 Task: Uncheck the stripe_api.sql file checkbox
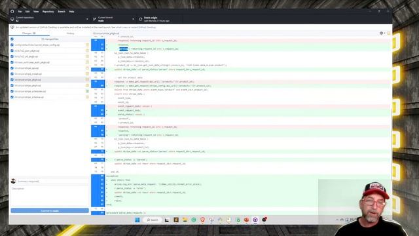click(12, 68)
